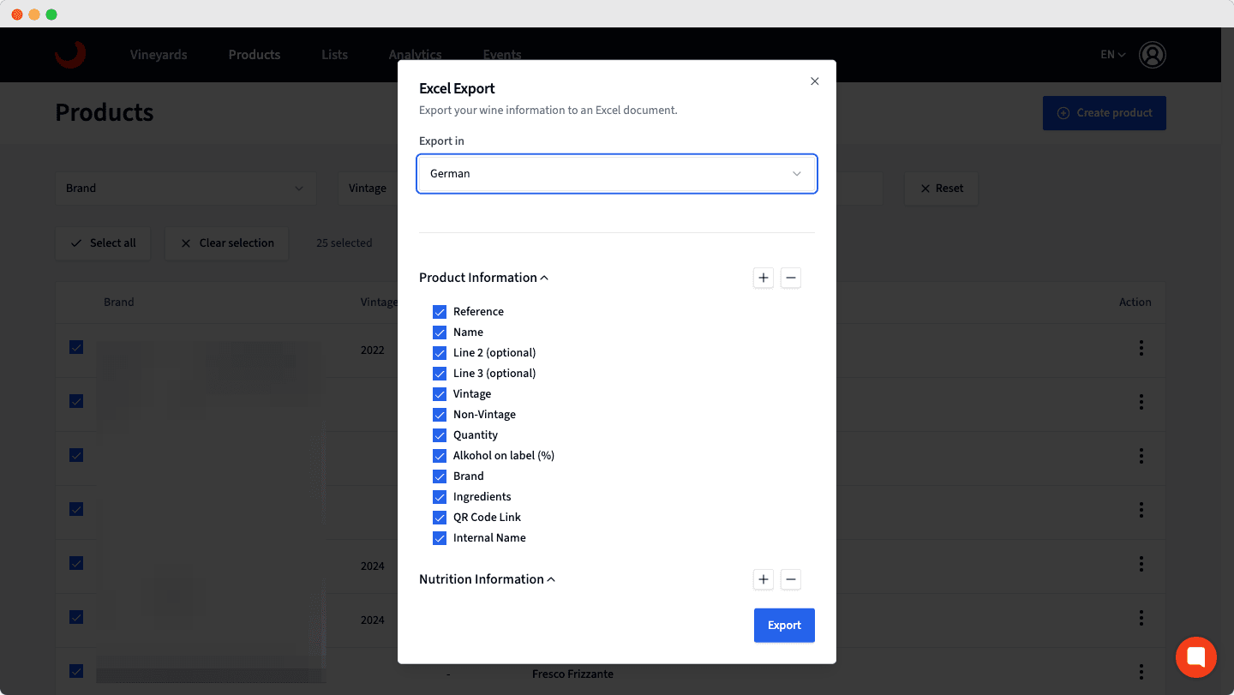This screenshot has height=695, width=1234.
Task: Click the plus icon beside Nutrition Information
Action: point(763,579)
